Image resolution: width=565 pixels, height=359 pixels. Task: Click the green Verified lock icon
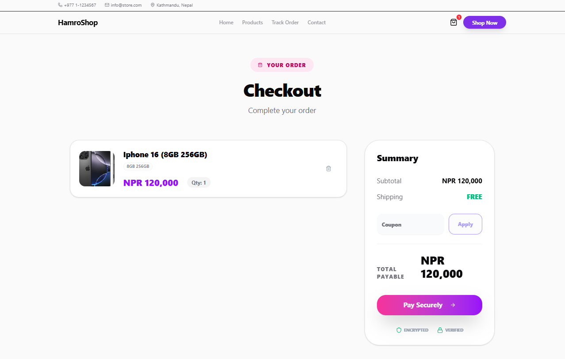pos(440,330)
